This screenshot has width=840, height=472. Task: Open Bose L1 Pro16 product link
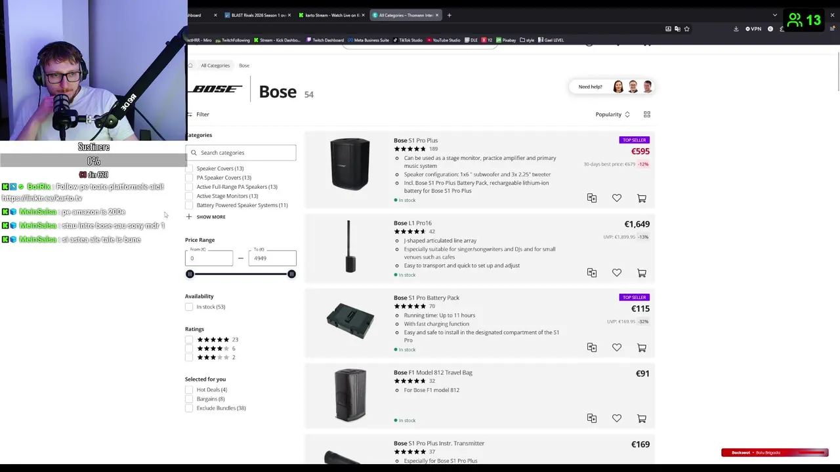[x=412, y=223]
